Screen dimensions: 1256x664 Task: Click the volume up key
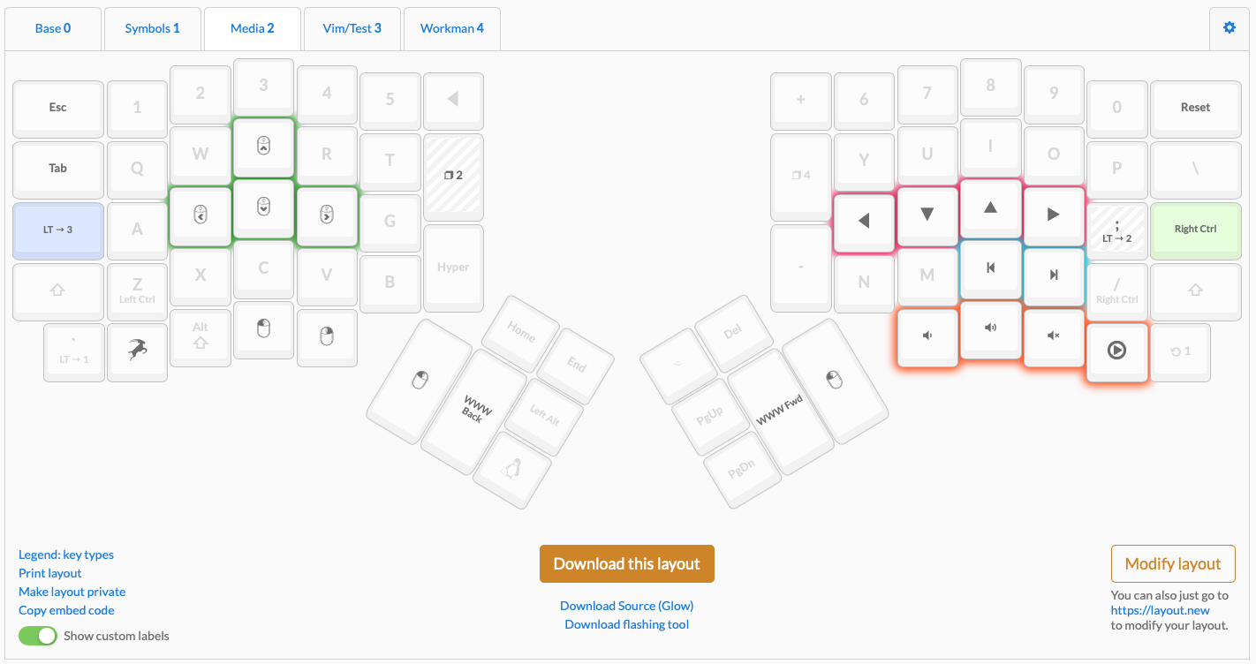coord(990,328)
